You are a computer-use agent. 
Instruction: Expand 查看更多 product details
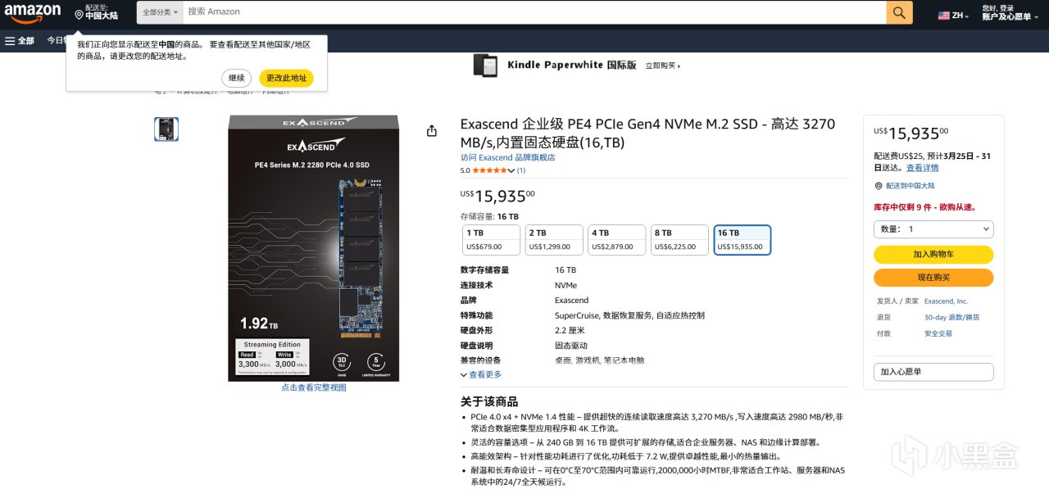tap(481, 374)
